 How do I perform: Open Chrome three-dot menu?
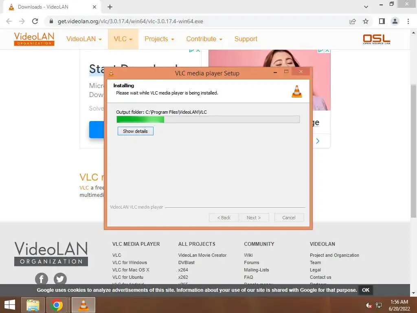408,21
